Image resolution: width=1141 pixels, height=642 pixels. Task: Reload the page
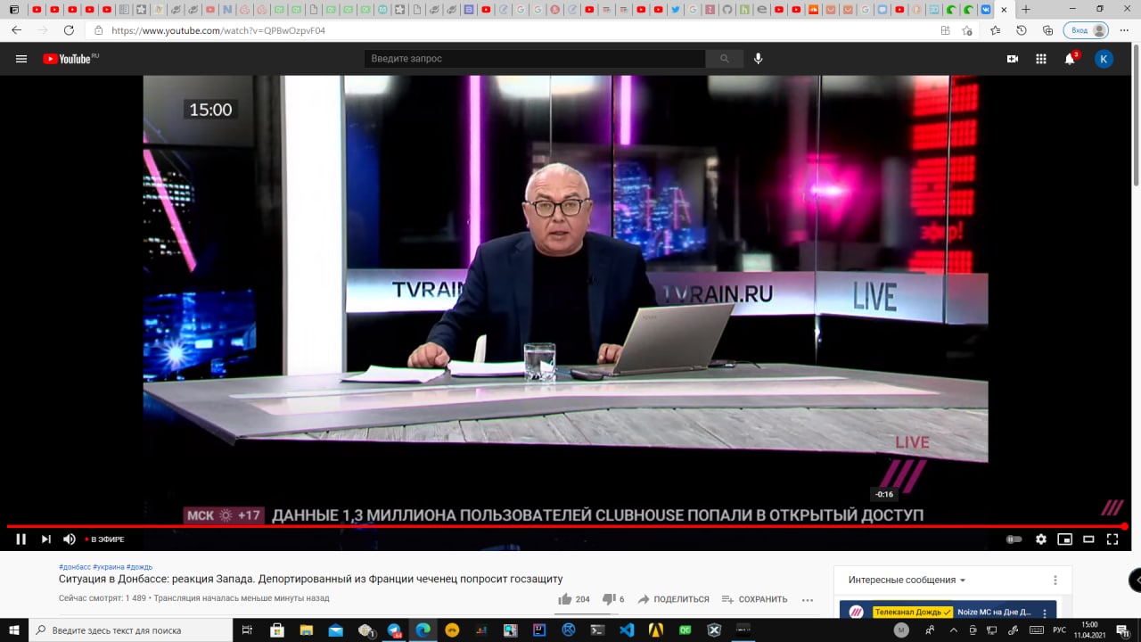69,30
